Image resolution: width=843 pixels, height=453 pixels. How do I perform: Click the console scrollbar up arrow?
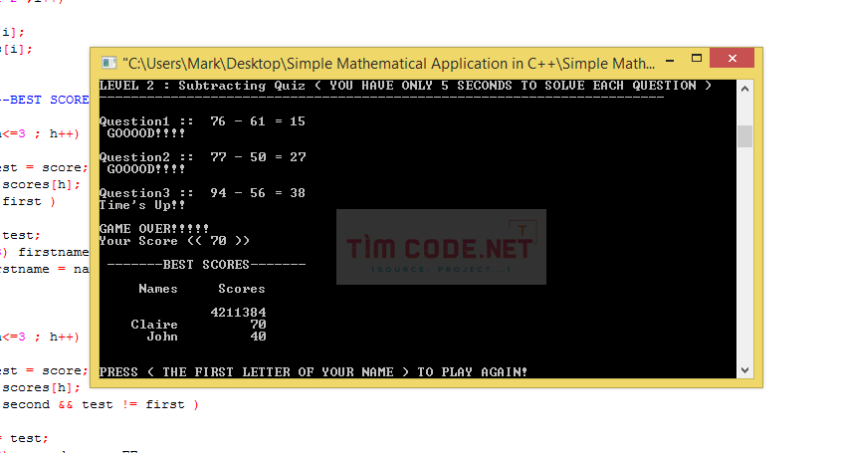[744, 89]
